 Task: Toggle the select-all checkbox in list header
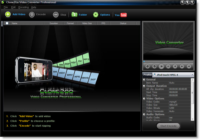(7, 23)
